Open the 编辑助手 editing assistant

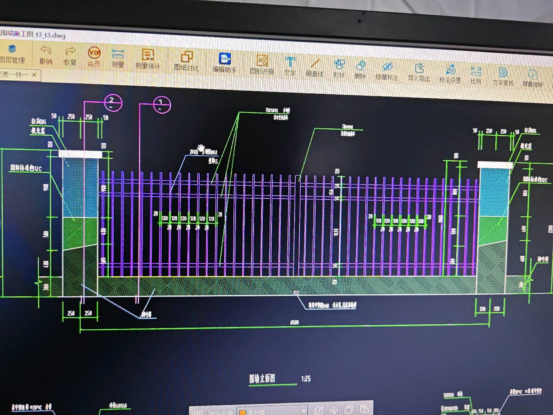pyautogui.click(x=225, y=63)
